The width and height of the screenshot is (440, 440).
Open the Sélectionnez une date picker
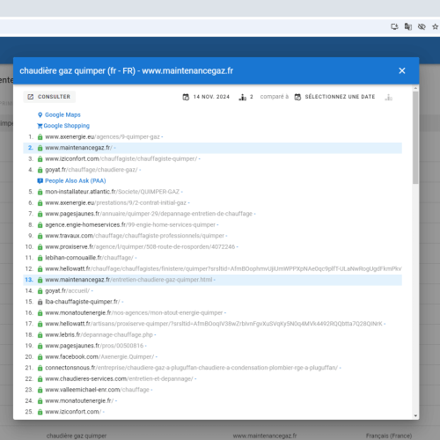pyautogui.click(x=334, y=97)
